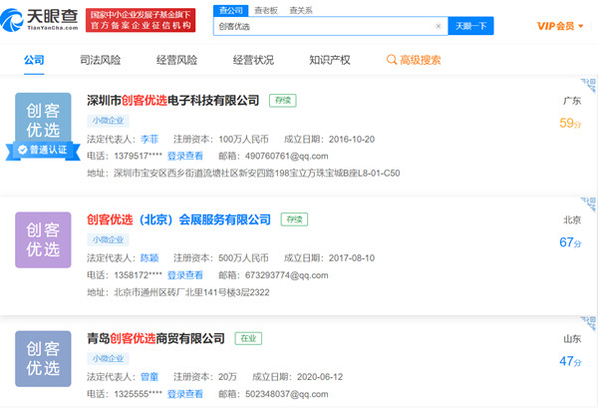This screenshot has height=408, width=598.
Task: Click the 47分 score
Action: pos(570,361)
